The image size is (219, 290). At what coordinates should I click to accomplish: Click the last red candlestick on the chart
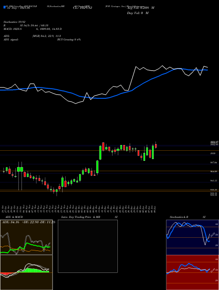pos(156,146)
